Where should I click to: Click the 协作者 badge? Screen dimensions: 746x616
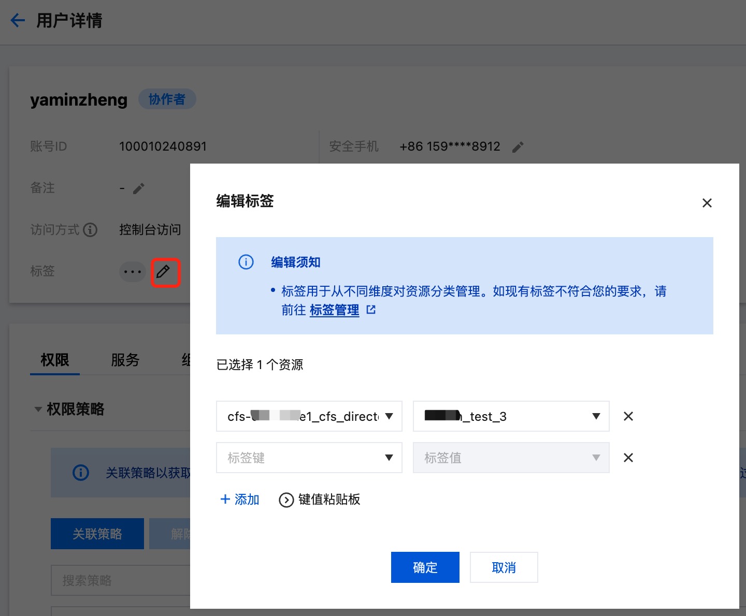pos(167,99)
